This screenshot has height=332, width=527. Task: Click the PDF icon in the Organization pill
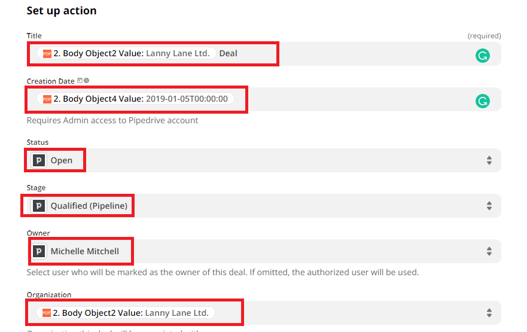tap(47, 313)
